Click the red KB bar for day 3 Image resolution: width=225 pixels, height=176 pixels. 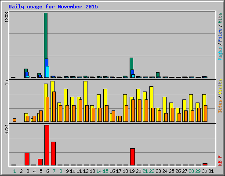click(27, 159)
